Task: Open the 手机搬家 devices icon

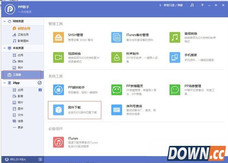Action: coord(175,58)
